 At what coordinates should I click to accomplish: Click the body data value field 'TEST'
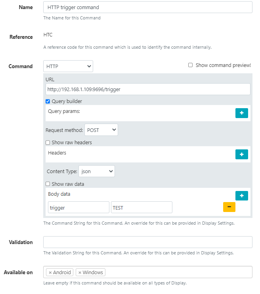[141, 207]
